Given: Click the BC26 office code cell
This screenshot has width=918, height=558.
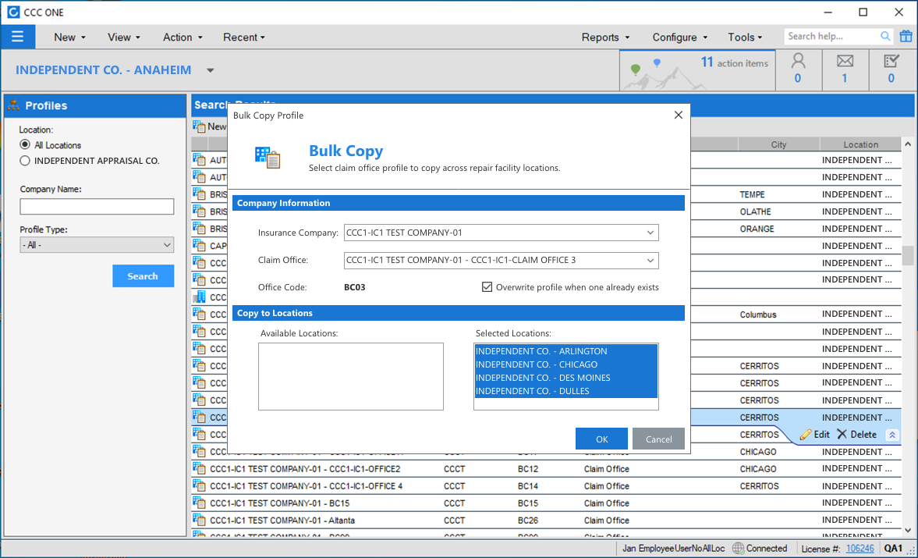Looking at the screenshot, I should pyautogui.click(x=528, y=520).
